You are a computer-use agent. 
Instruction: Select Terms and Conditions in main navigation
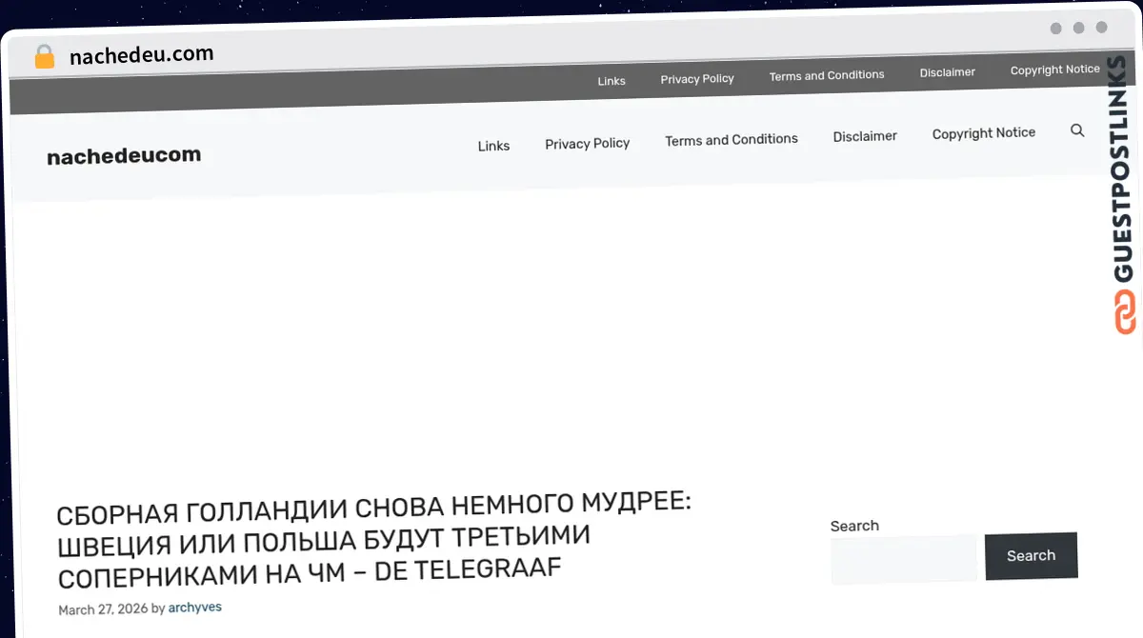[x=732, y=140]
